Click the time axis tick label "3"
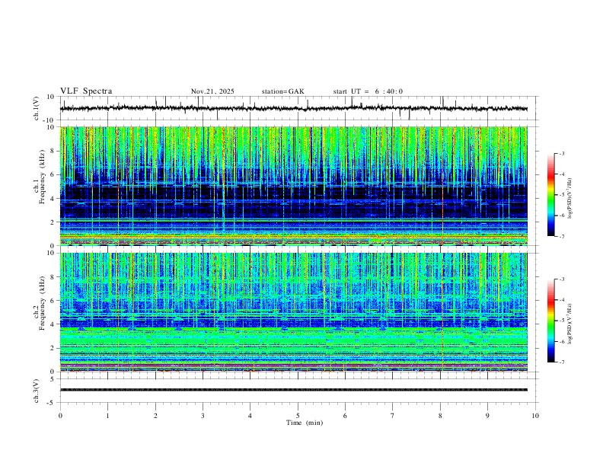 coord(203,416)
